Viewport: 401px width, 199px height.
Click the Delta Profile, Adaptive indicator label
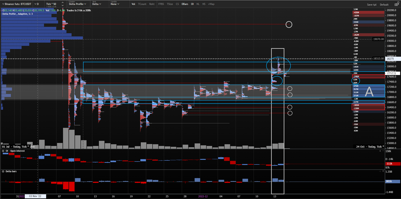point(18,14)
